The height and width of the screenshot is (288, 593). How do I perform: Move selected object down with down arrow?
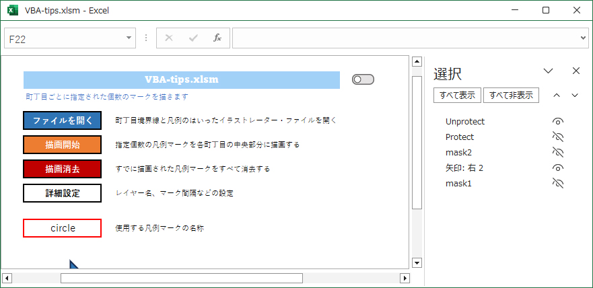pos(575,96)
